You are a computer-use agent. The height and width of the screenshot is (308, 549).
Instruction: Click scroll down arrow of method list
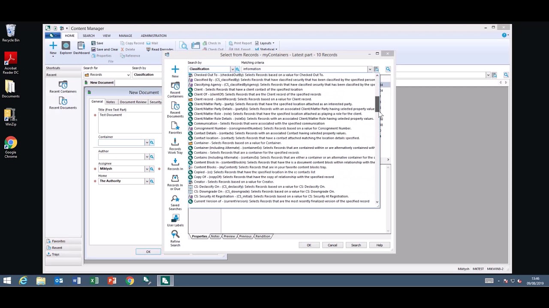(377, 202)
